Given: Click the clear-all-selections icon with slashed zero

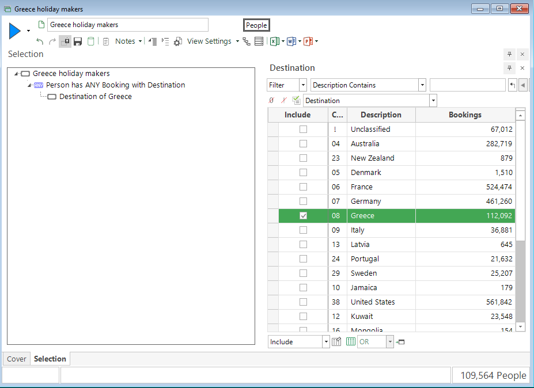Looking at the screenshot, I should point(271,100).
